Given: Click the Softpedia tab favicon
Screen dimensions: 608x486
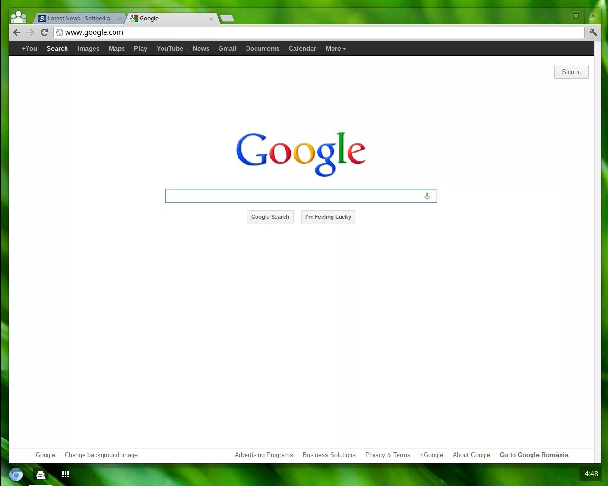Looking at the screenshot, I should [x=42, y=19].
